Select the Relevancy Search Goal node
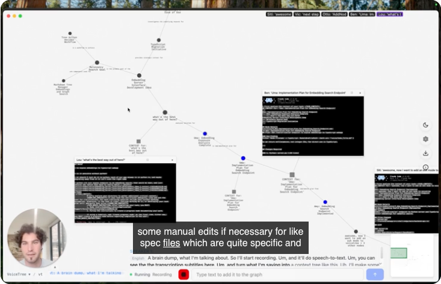Image resolution: width=441 pixels, height=284 pixels. pyautogui.click(x=97, y=62)
